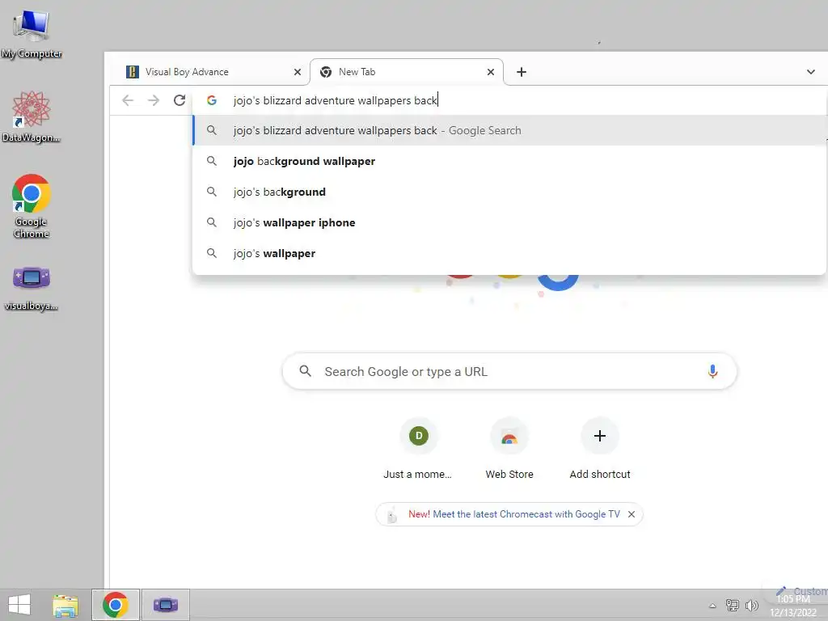Click the Chrome taskbar button
This screenshot has height=621, width=828.
[115, 605]
